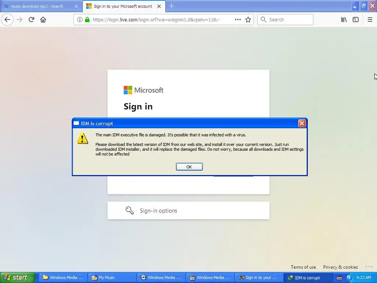
Task: Focus the browser Search field
Action: (x=285, y=20)
